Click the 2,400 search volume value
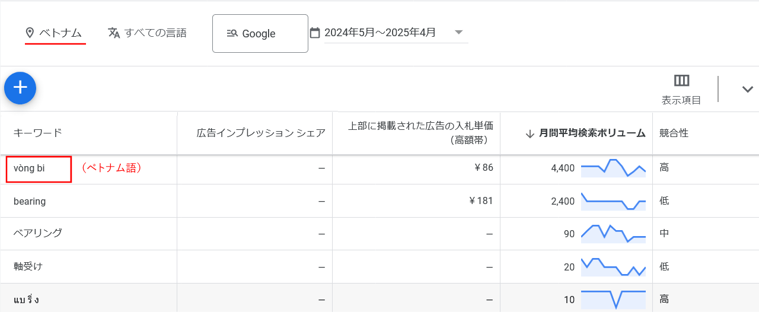Screen dimensions: 759x312 563,201
